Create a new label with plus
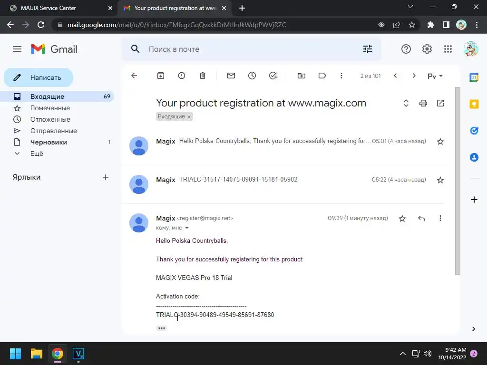Viewport: 487px width, 365px height. [x=106, y=177]
